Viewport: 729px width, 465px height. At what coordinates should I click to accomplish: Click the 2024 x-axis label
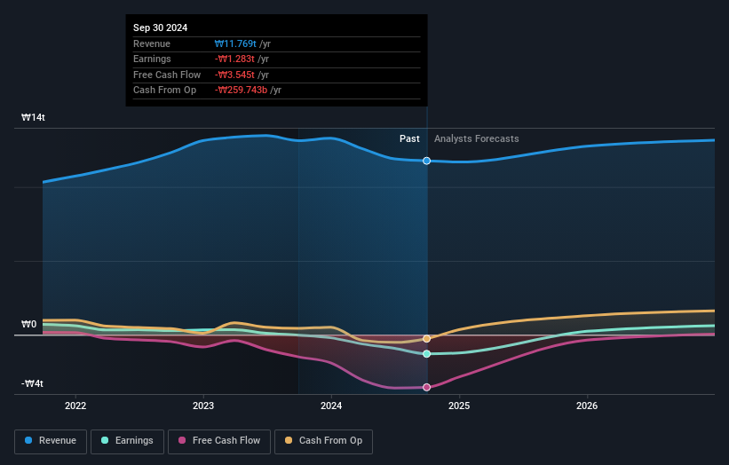(x=331, y=406)
